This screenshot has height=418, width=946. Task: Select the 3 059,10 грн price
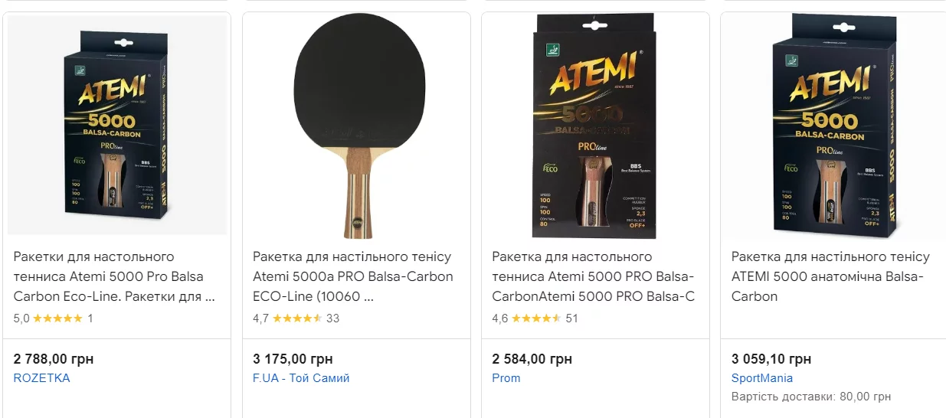771,359
